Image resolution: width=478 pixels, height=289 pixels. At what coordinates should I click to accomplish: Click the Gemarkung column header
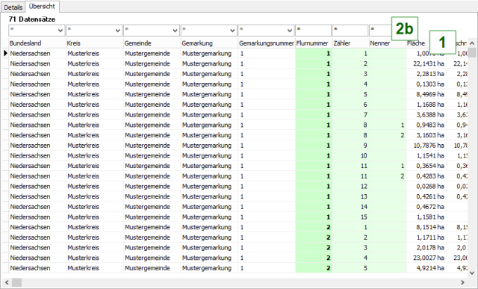click(209, 43)
